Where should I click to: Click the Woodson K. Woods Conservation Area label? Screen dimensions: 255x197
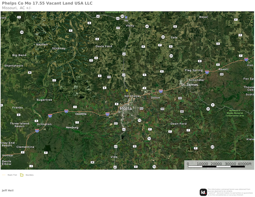[235, 113]
